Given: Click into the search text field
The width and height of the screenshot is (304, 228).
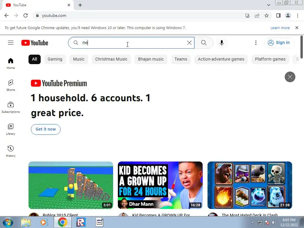Looking at the screenshot, I should 132,43.
